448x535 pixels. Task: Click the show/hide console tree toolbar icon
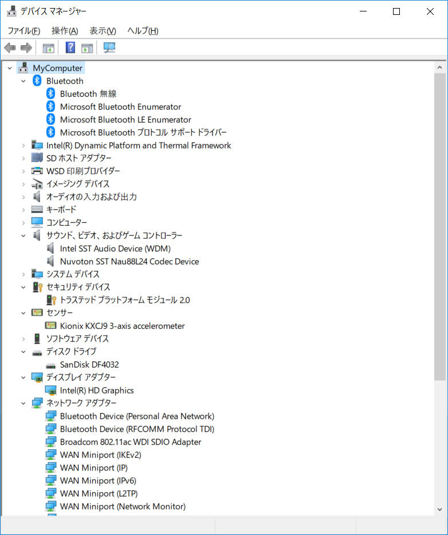tap(49, 48)
